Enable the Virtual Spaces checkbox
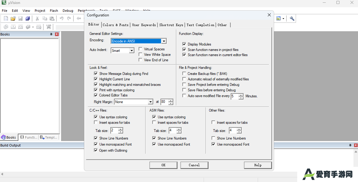The image size is (358, 182). [141, 49]
